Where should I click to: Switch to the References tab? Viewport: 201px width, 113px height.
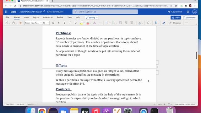click(48, 17)
